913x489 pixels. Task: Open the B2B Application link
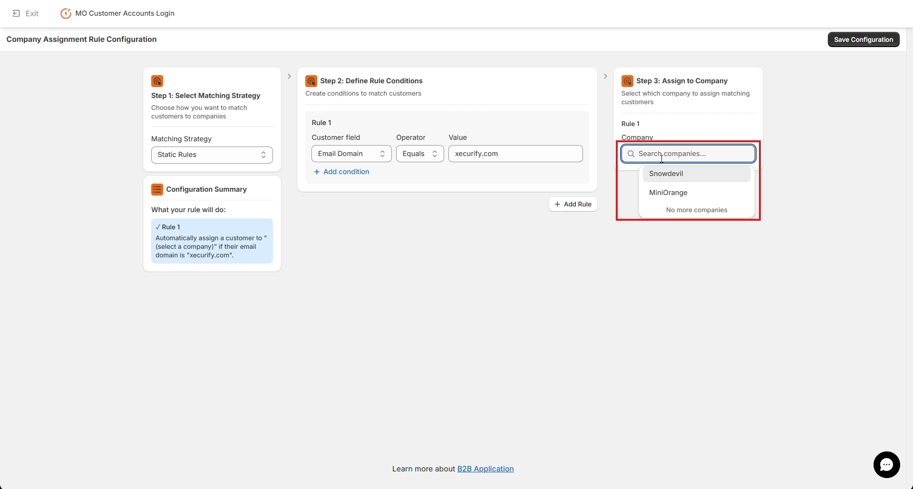486,469
